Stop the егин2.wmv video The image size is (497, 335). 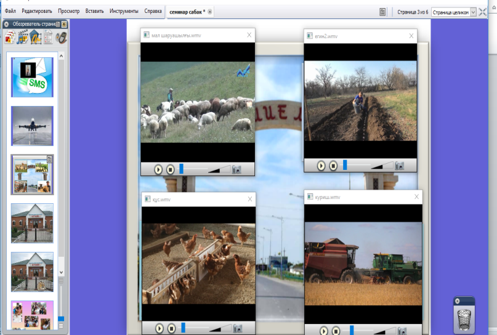click(333, 166)
